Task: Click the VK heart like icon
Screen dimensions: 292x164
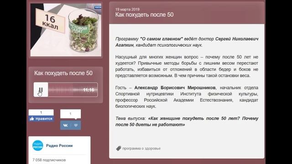Action: [76, 125]
